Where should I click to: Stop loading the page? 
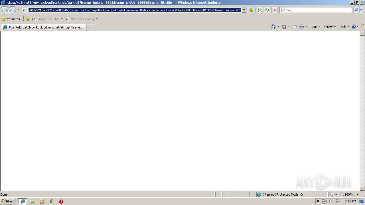(275, 10)
